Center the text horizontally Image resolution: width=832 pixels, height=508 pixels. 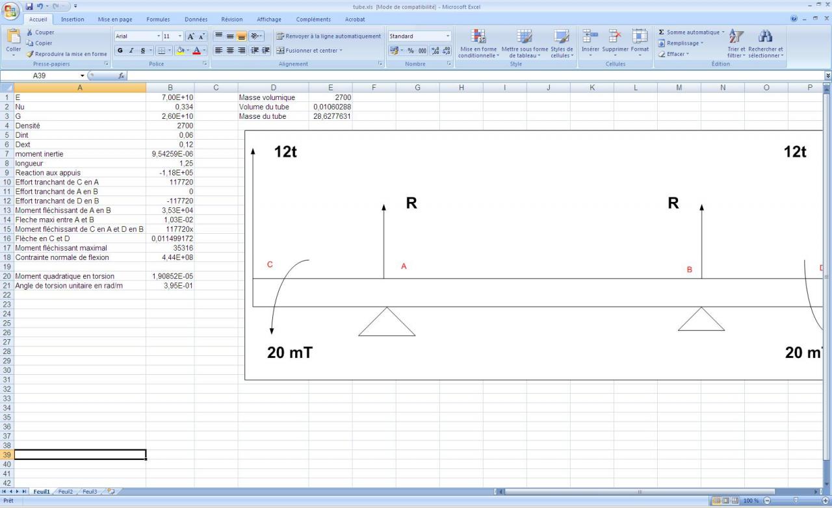point(230,50)
